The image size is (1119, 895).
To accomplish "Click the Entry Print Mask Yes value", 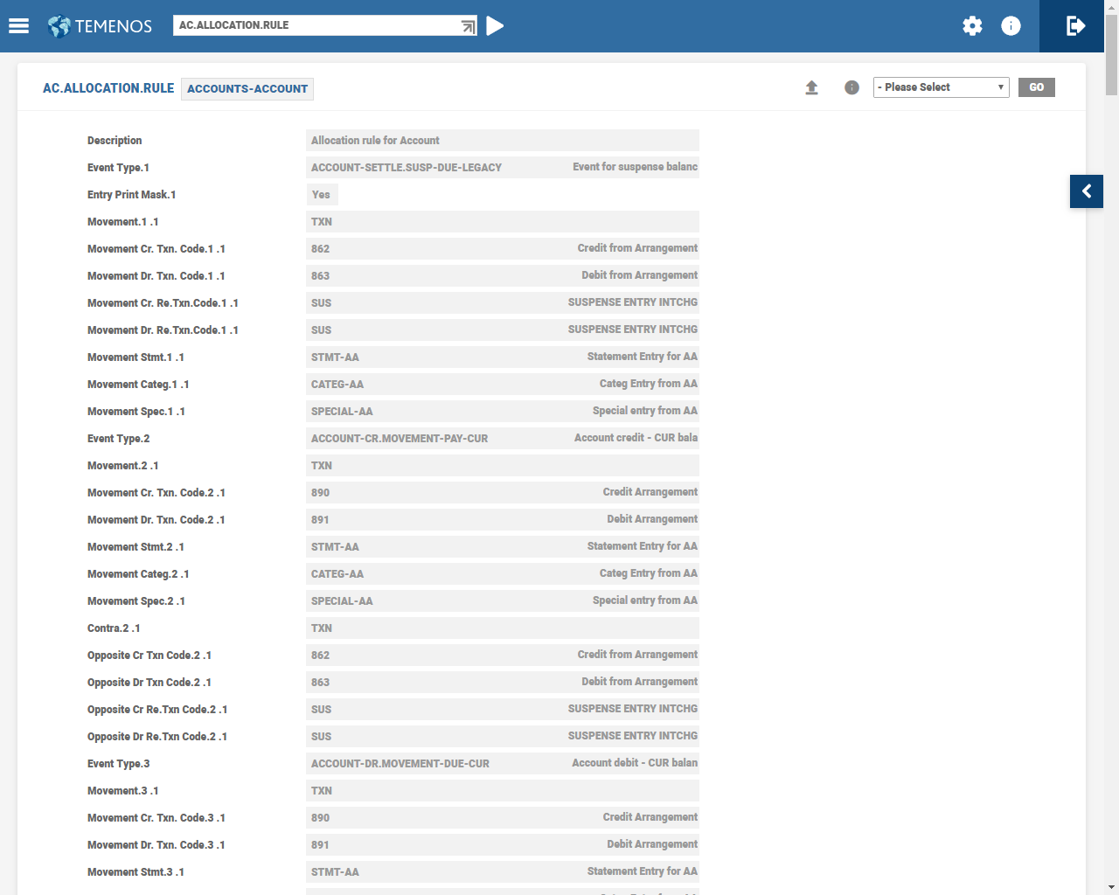I will click(322, 195).
